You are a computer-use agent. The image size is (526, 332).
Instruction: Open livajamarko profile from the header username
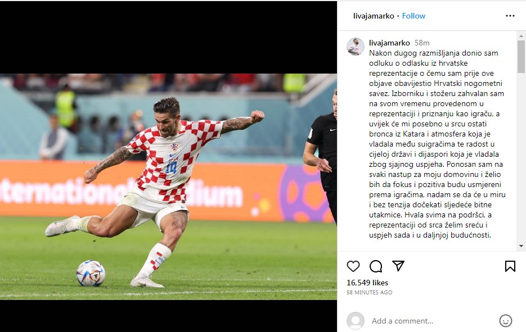click(374, 16)
